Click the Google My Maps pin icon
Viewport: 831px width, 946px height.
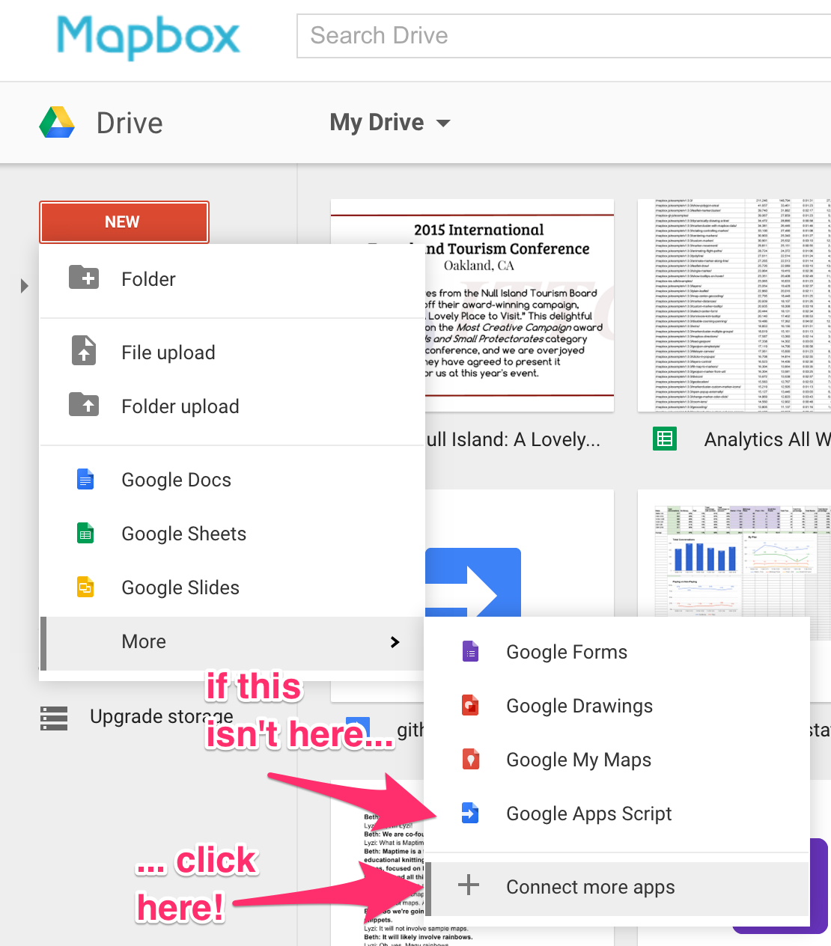(x=470, y=760)
